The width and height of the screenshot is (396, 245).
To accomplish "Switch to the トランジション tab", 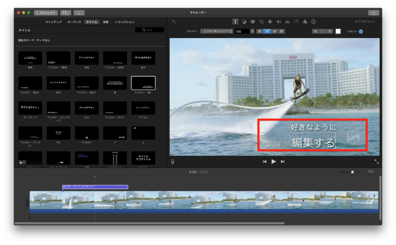I will click(124, 22).
